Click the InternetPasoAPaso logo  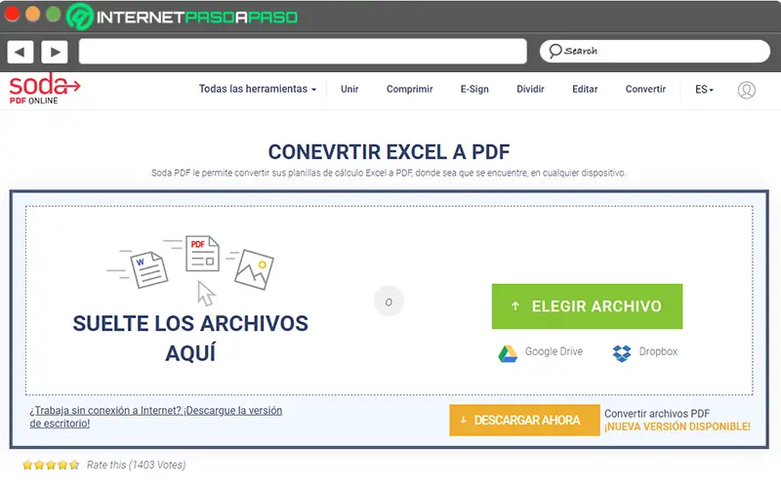pos(182,17)
